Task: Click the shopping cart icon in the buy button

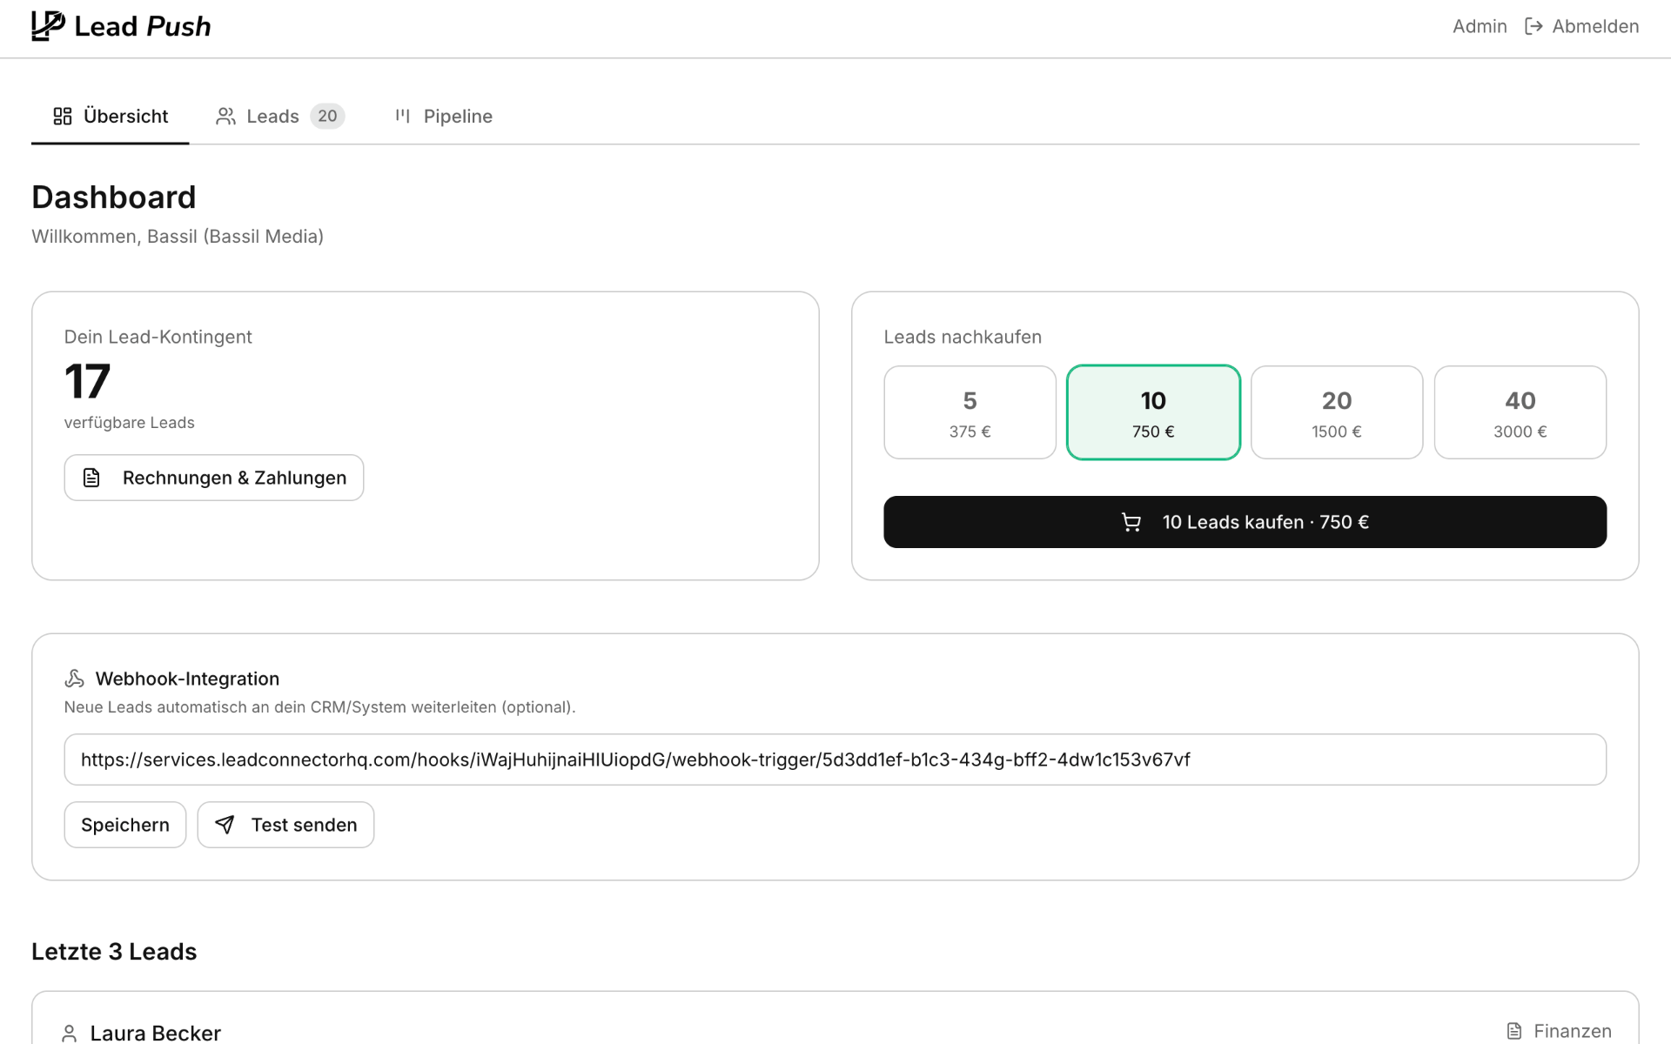Action: click(1131, 522)
